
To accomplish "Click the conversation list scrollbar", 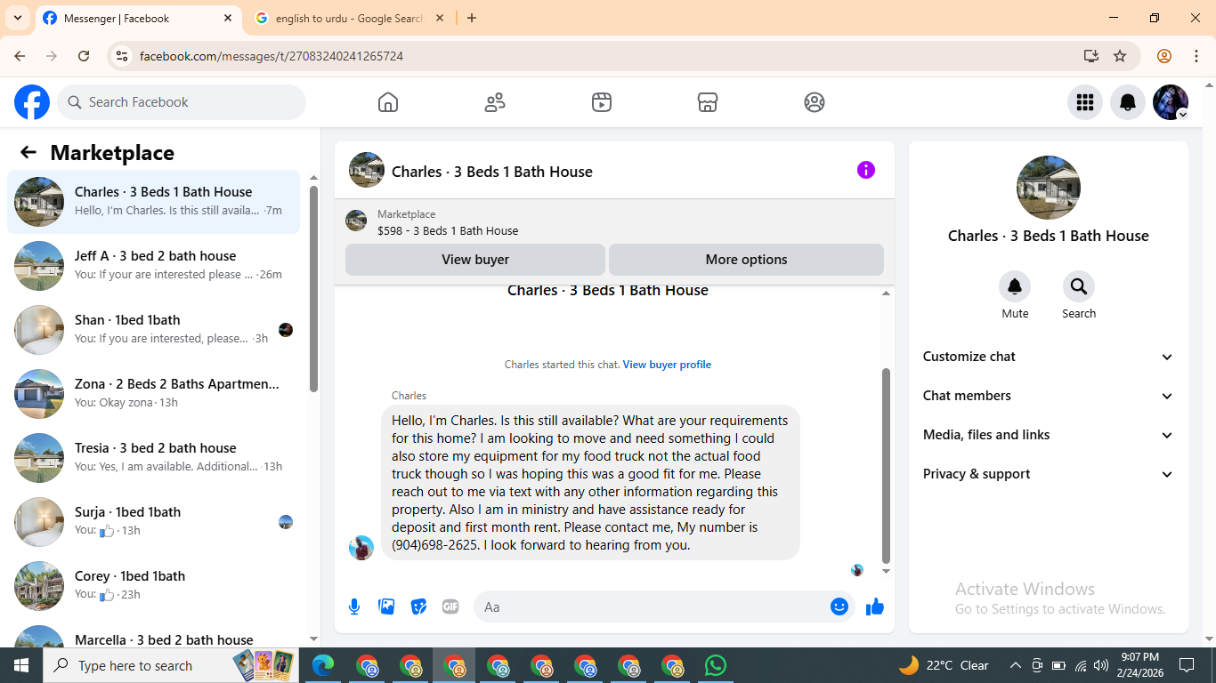I will 313,289.
